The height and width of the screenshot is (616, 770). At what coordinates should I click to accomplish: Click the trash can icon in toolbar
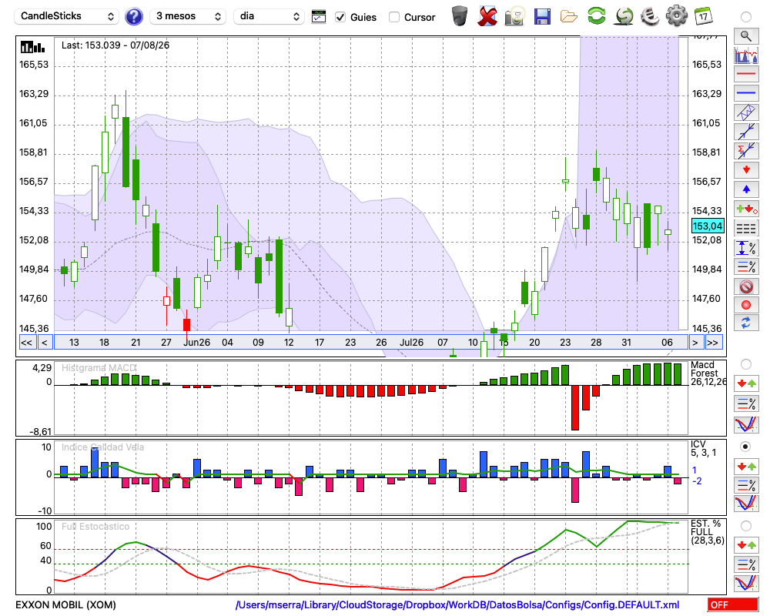coord(460,16)
